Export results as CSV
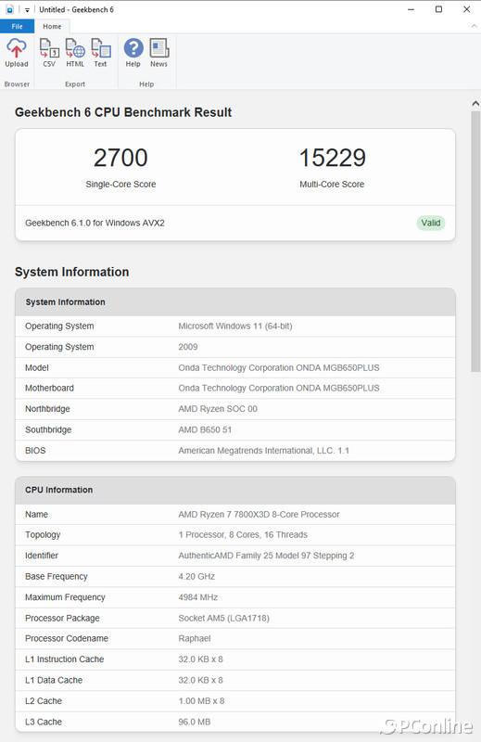The height and width of the screenshot is (742, 481). click(49, 53)
